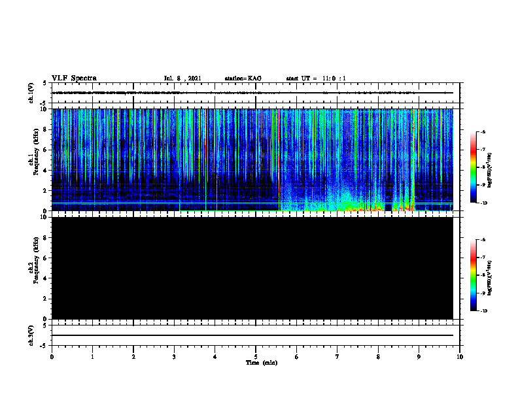518x400 pixels.
Task: Click the "Time (min)" axis label
Action: (x=262, y=363)
